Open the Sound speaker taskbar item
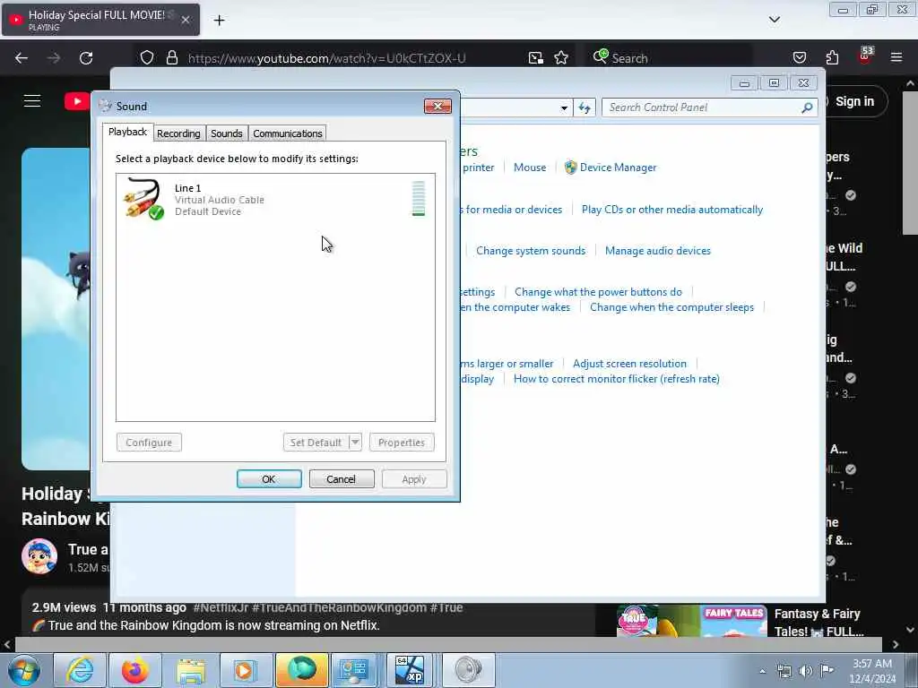918x688 pixels. point(468,670)
